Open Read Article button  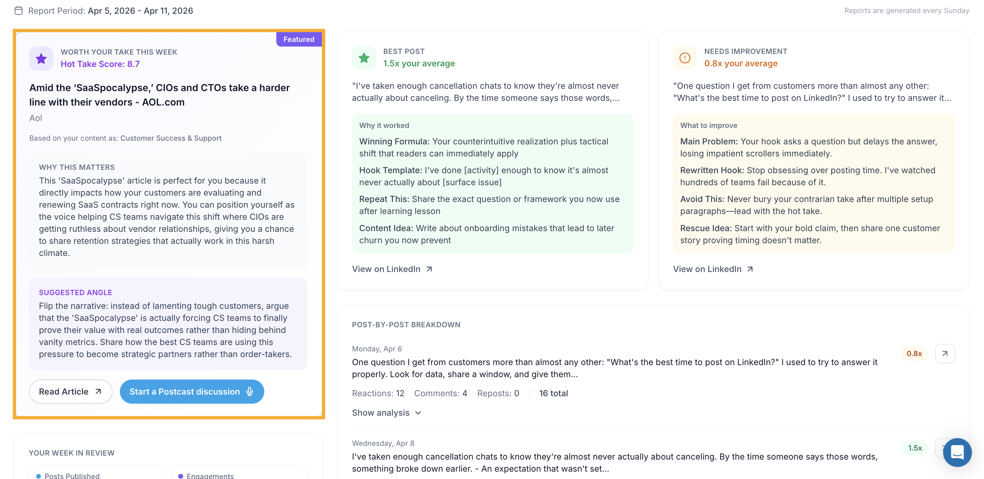pyautogui.click(x=71, y=392)
